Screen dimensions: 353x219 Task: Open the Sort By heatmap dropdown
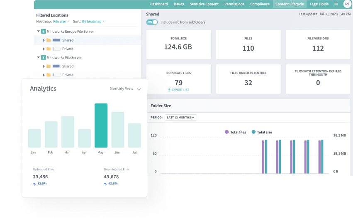(x=93, y=22)
